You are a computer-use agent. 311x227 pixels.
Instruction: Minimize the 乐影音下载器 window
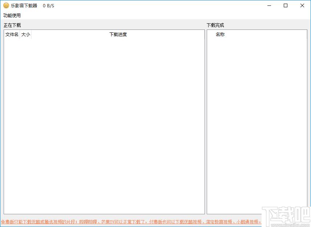coord(269,5)
